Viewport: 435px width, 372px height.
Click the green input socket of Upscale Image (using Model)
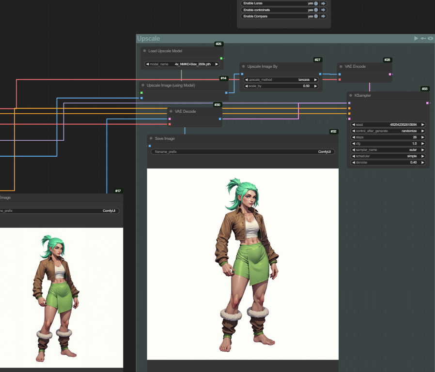[141, 93]
